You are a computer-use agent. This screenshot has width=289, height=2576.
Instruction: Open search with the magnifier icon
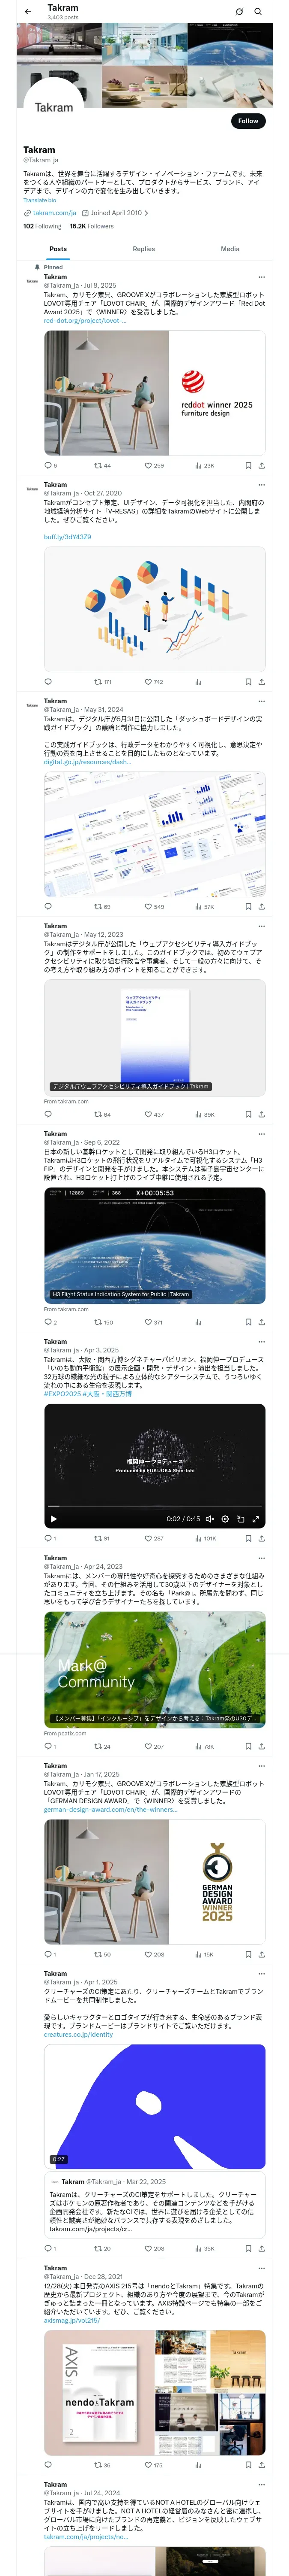click(x=258, y=11)
